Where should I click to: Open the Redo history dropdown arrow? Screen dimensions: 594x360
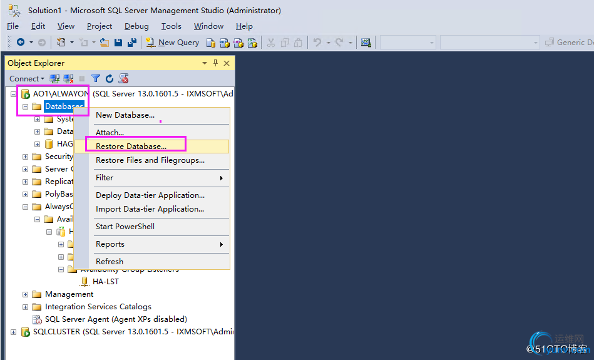coord(351,43)
